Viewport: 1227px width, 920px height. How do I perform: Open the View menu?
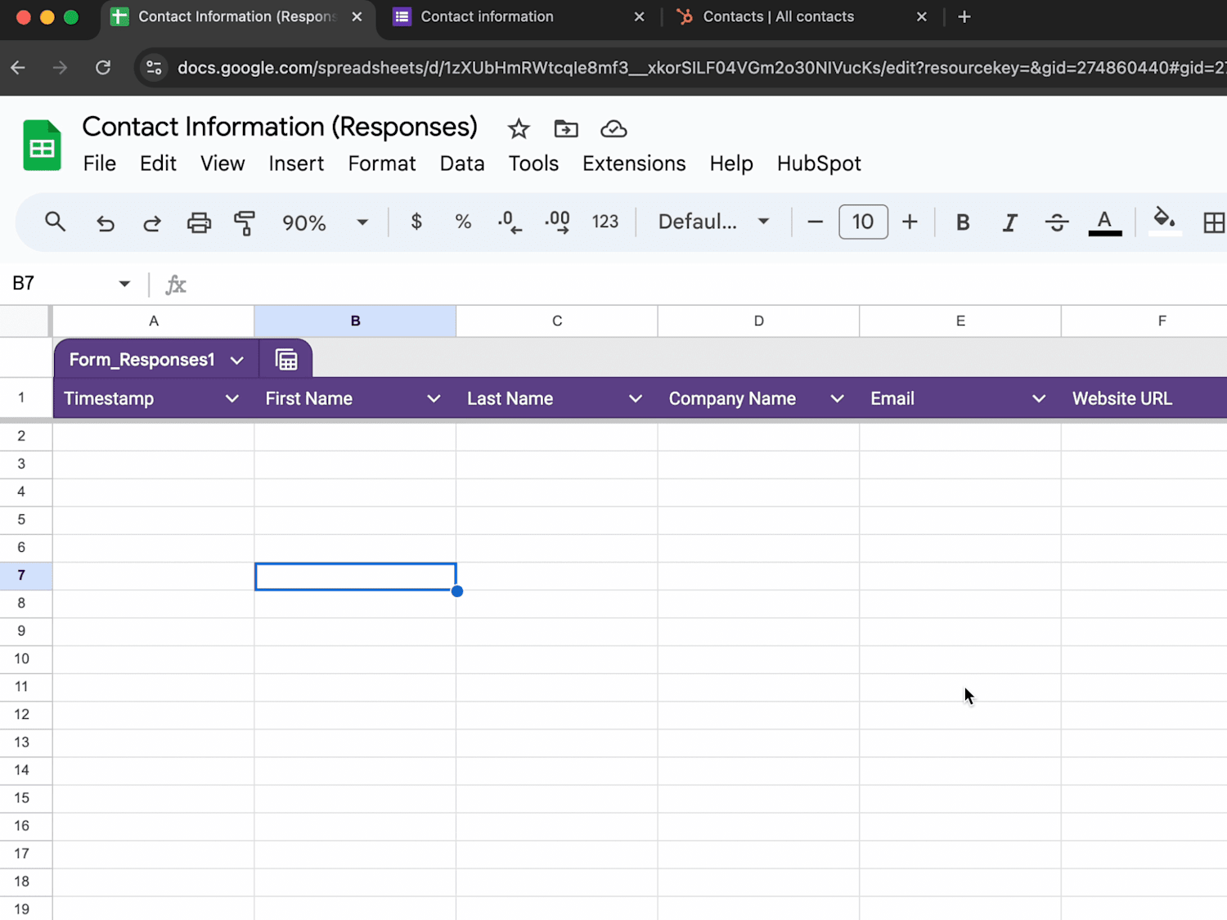pyautogui.click(x=222, y=164)
